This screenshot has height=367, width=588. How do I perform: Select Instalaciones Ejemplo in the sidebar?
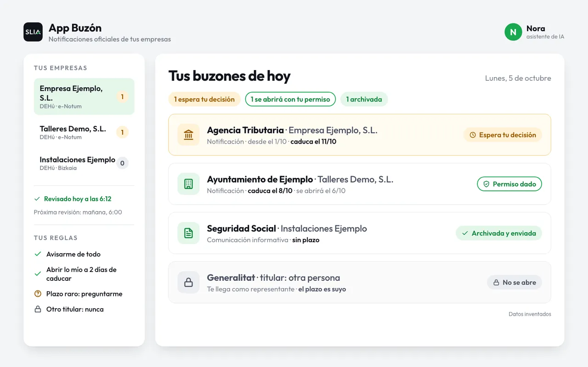pyautogui.click(x=84, y=163)
